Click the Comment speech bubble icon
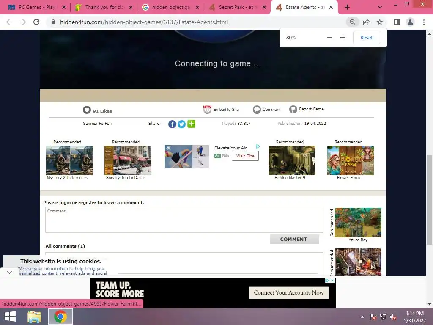433x325 pixels. click(x=257, y=110)
